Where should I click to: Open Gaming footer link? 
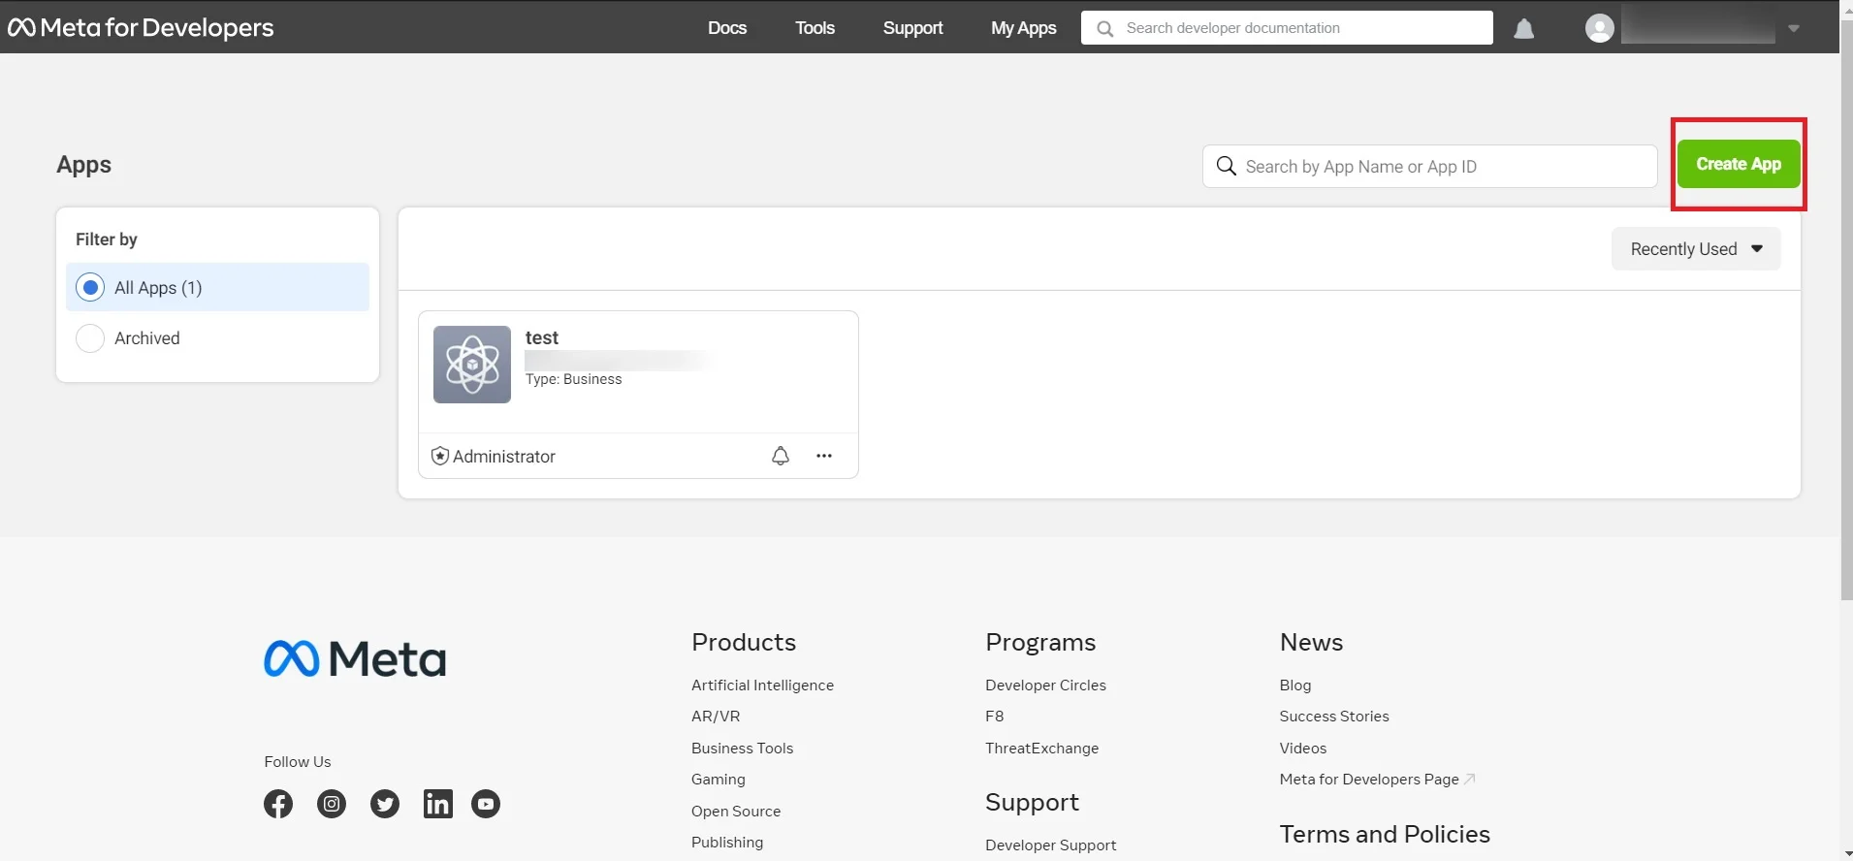click(719, 779)
